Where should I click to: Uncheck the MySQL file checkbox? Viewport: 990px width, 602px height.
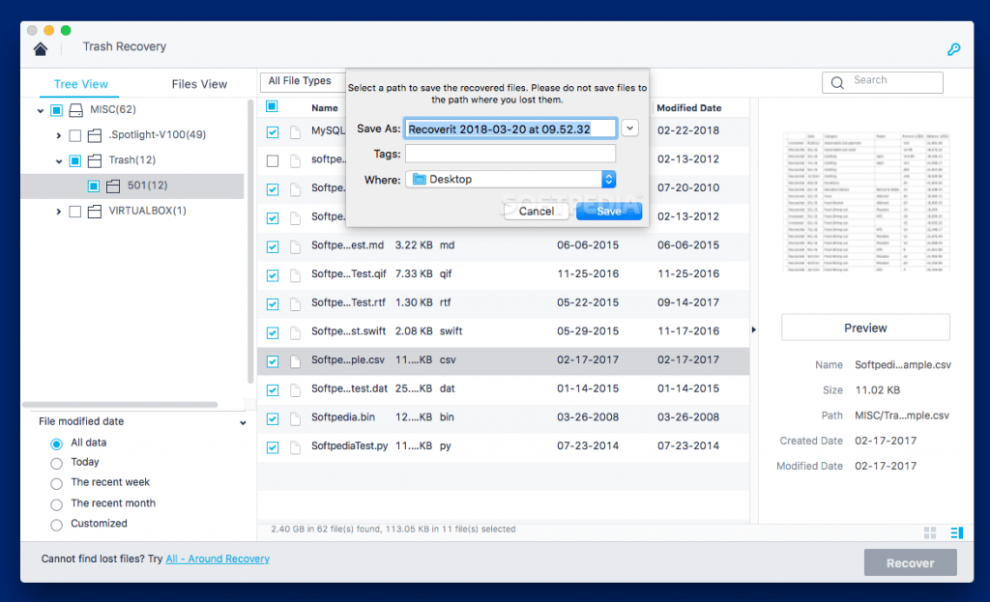273,131
